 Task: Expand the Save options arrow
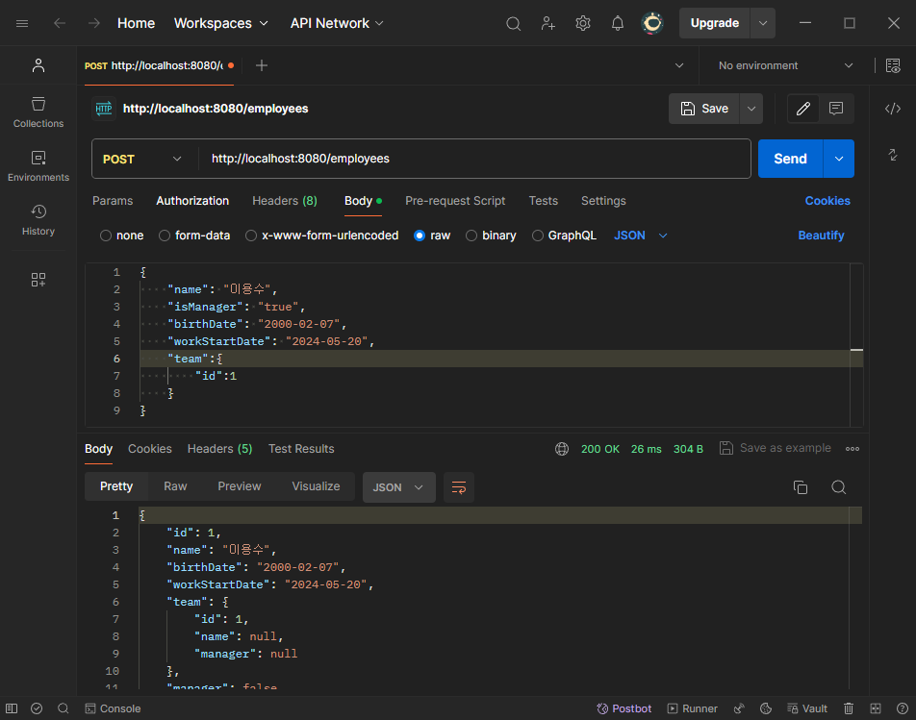pos(751,109)
